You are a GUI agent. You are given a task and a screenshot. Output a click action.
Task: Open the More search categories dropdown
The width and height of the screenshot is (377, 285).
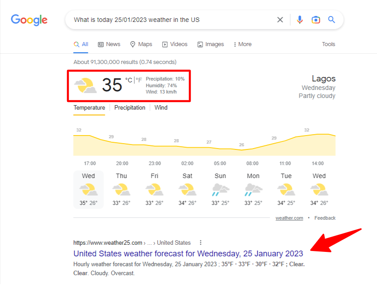(242, 44)
